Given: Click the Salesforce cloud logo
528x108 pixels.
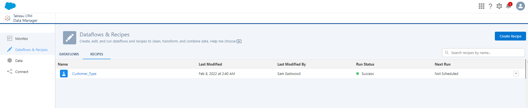Looking at the screenshot, I should pos(10,6).
